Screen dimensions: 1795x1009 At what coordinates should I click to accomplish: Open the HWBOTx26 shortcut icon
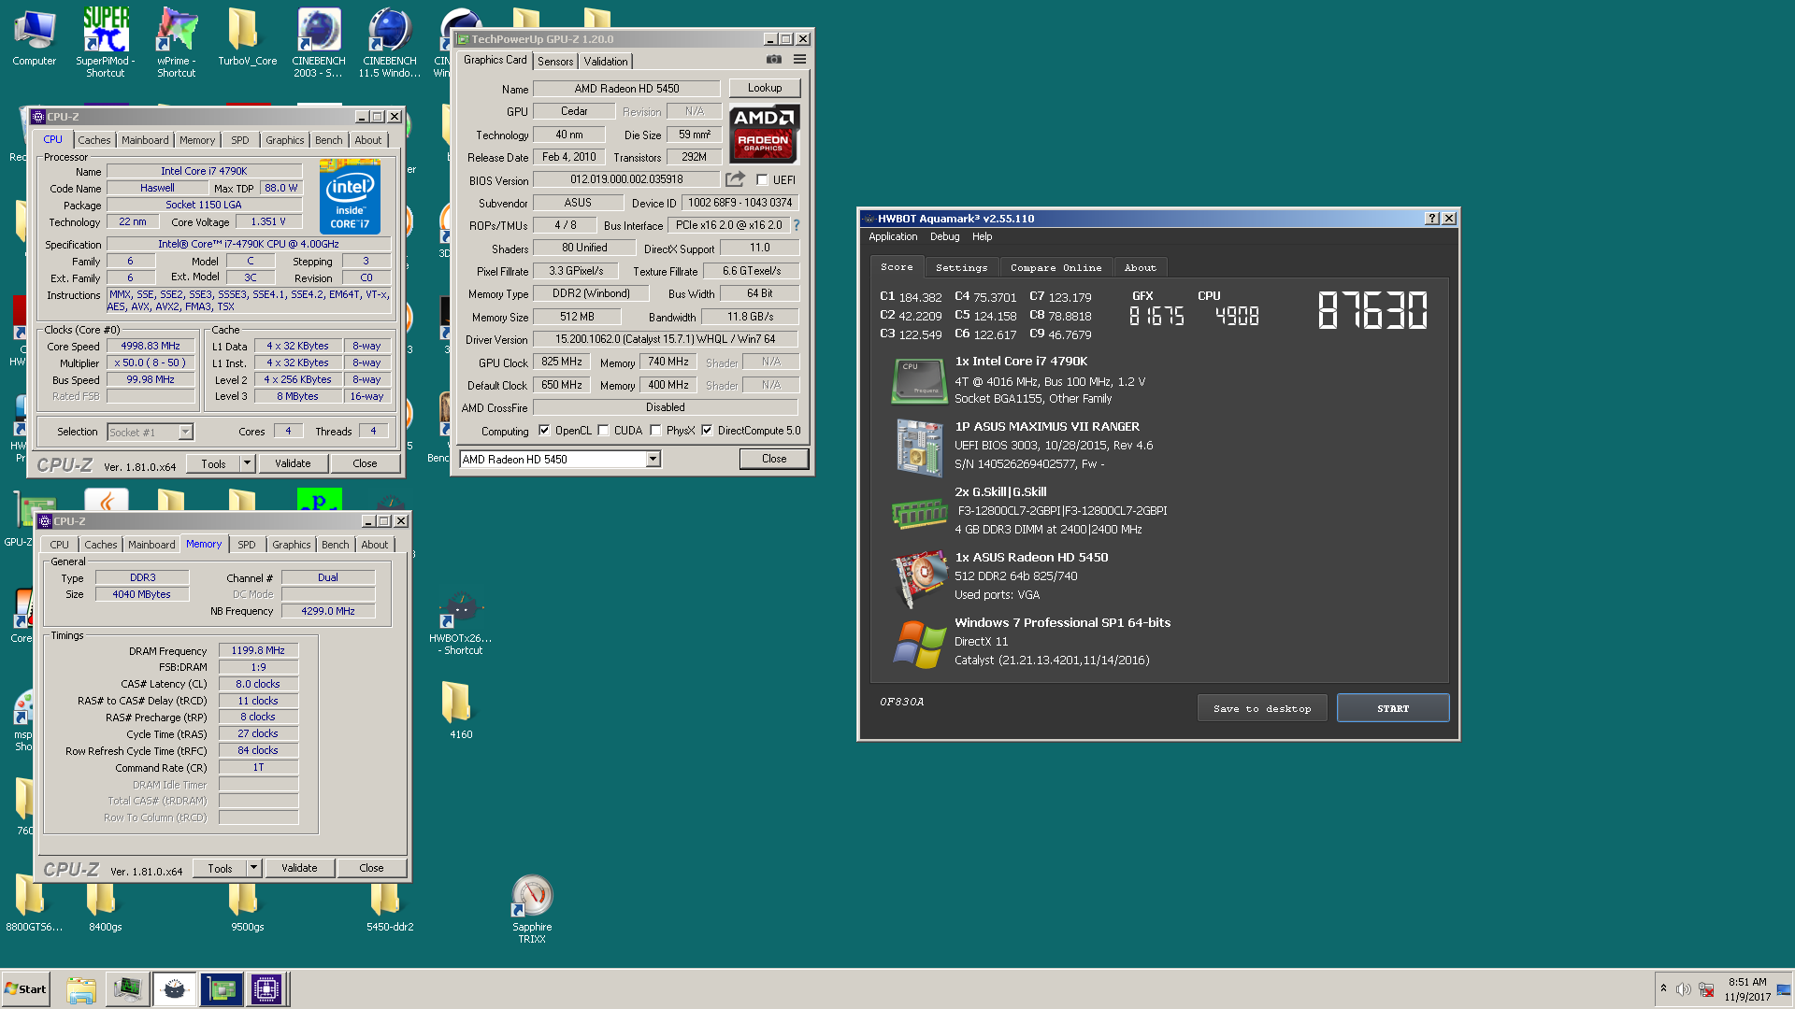coord(460,623)
